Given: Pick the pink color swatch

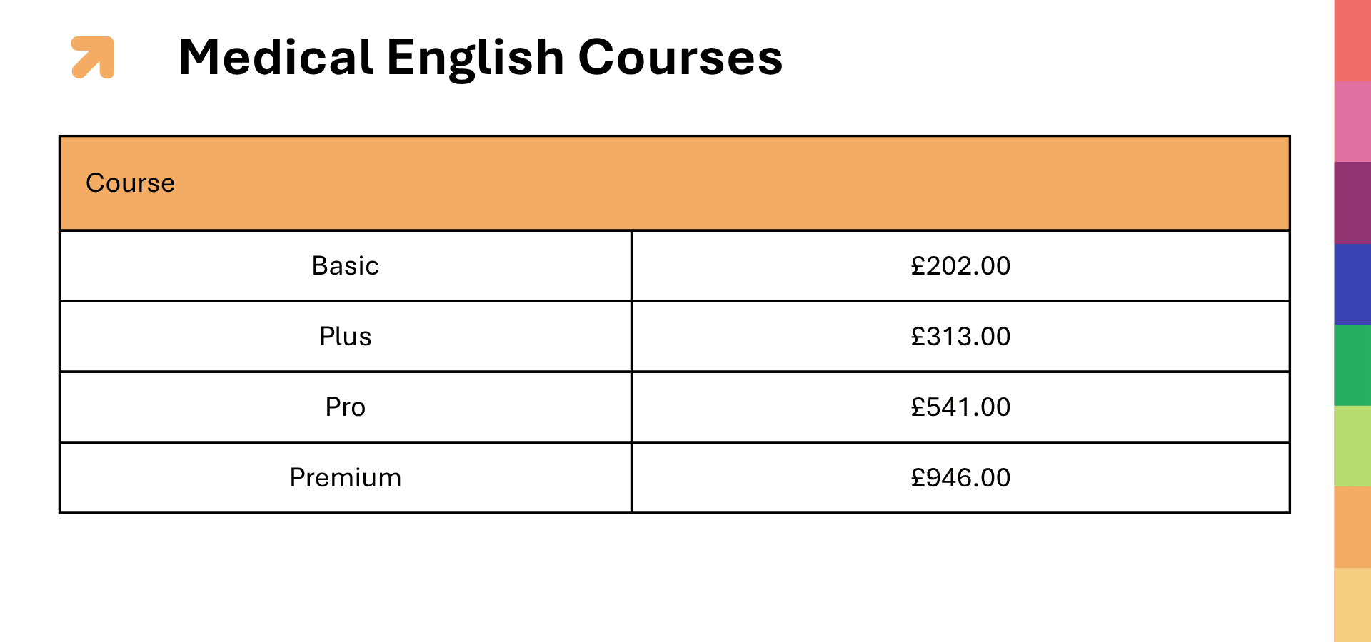Looking at the screenshot, I should pos(1352,121).
